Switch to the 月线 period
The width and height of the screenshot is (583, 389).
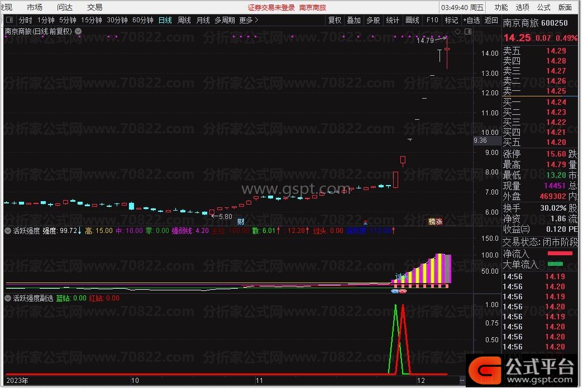(203, 20)
